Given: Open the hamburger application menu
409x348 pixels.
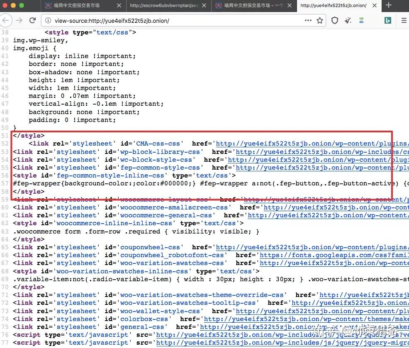Looking at the screenshot, I should click(404, 20).
